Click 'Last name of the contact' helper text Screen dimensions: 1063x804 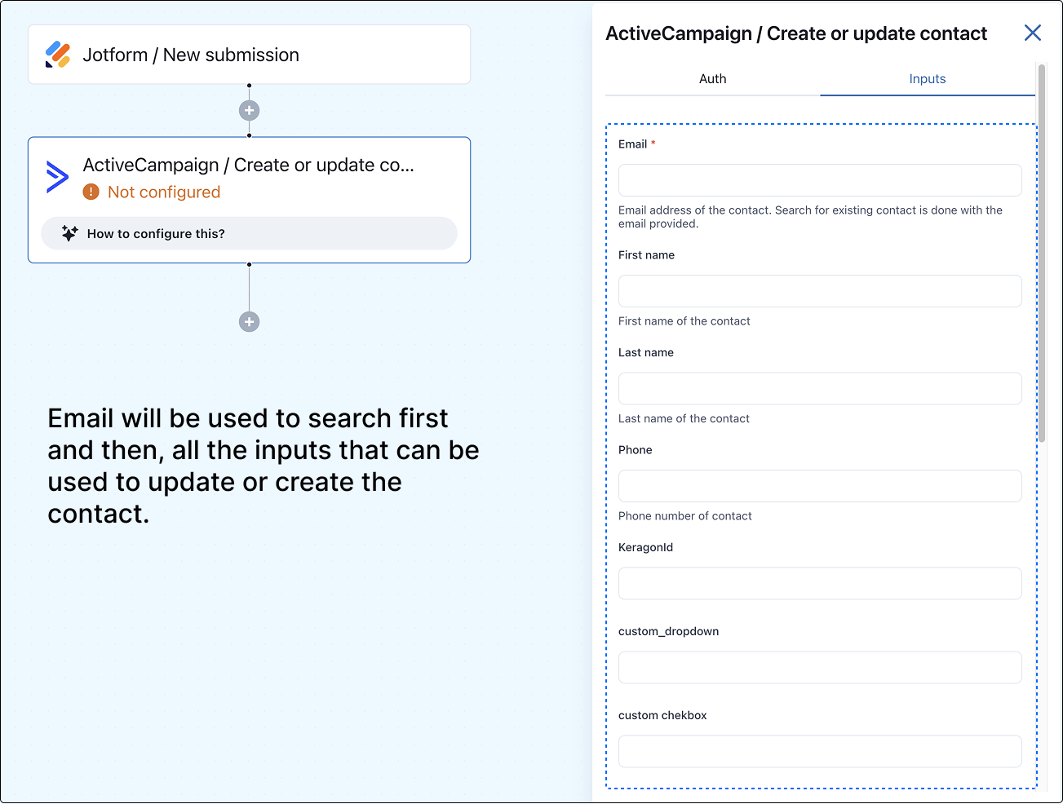[x=684, y=418]
